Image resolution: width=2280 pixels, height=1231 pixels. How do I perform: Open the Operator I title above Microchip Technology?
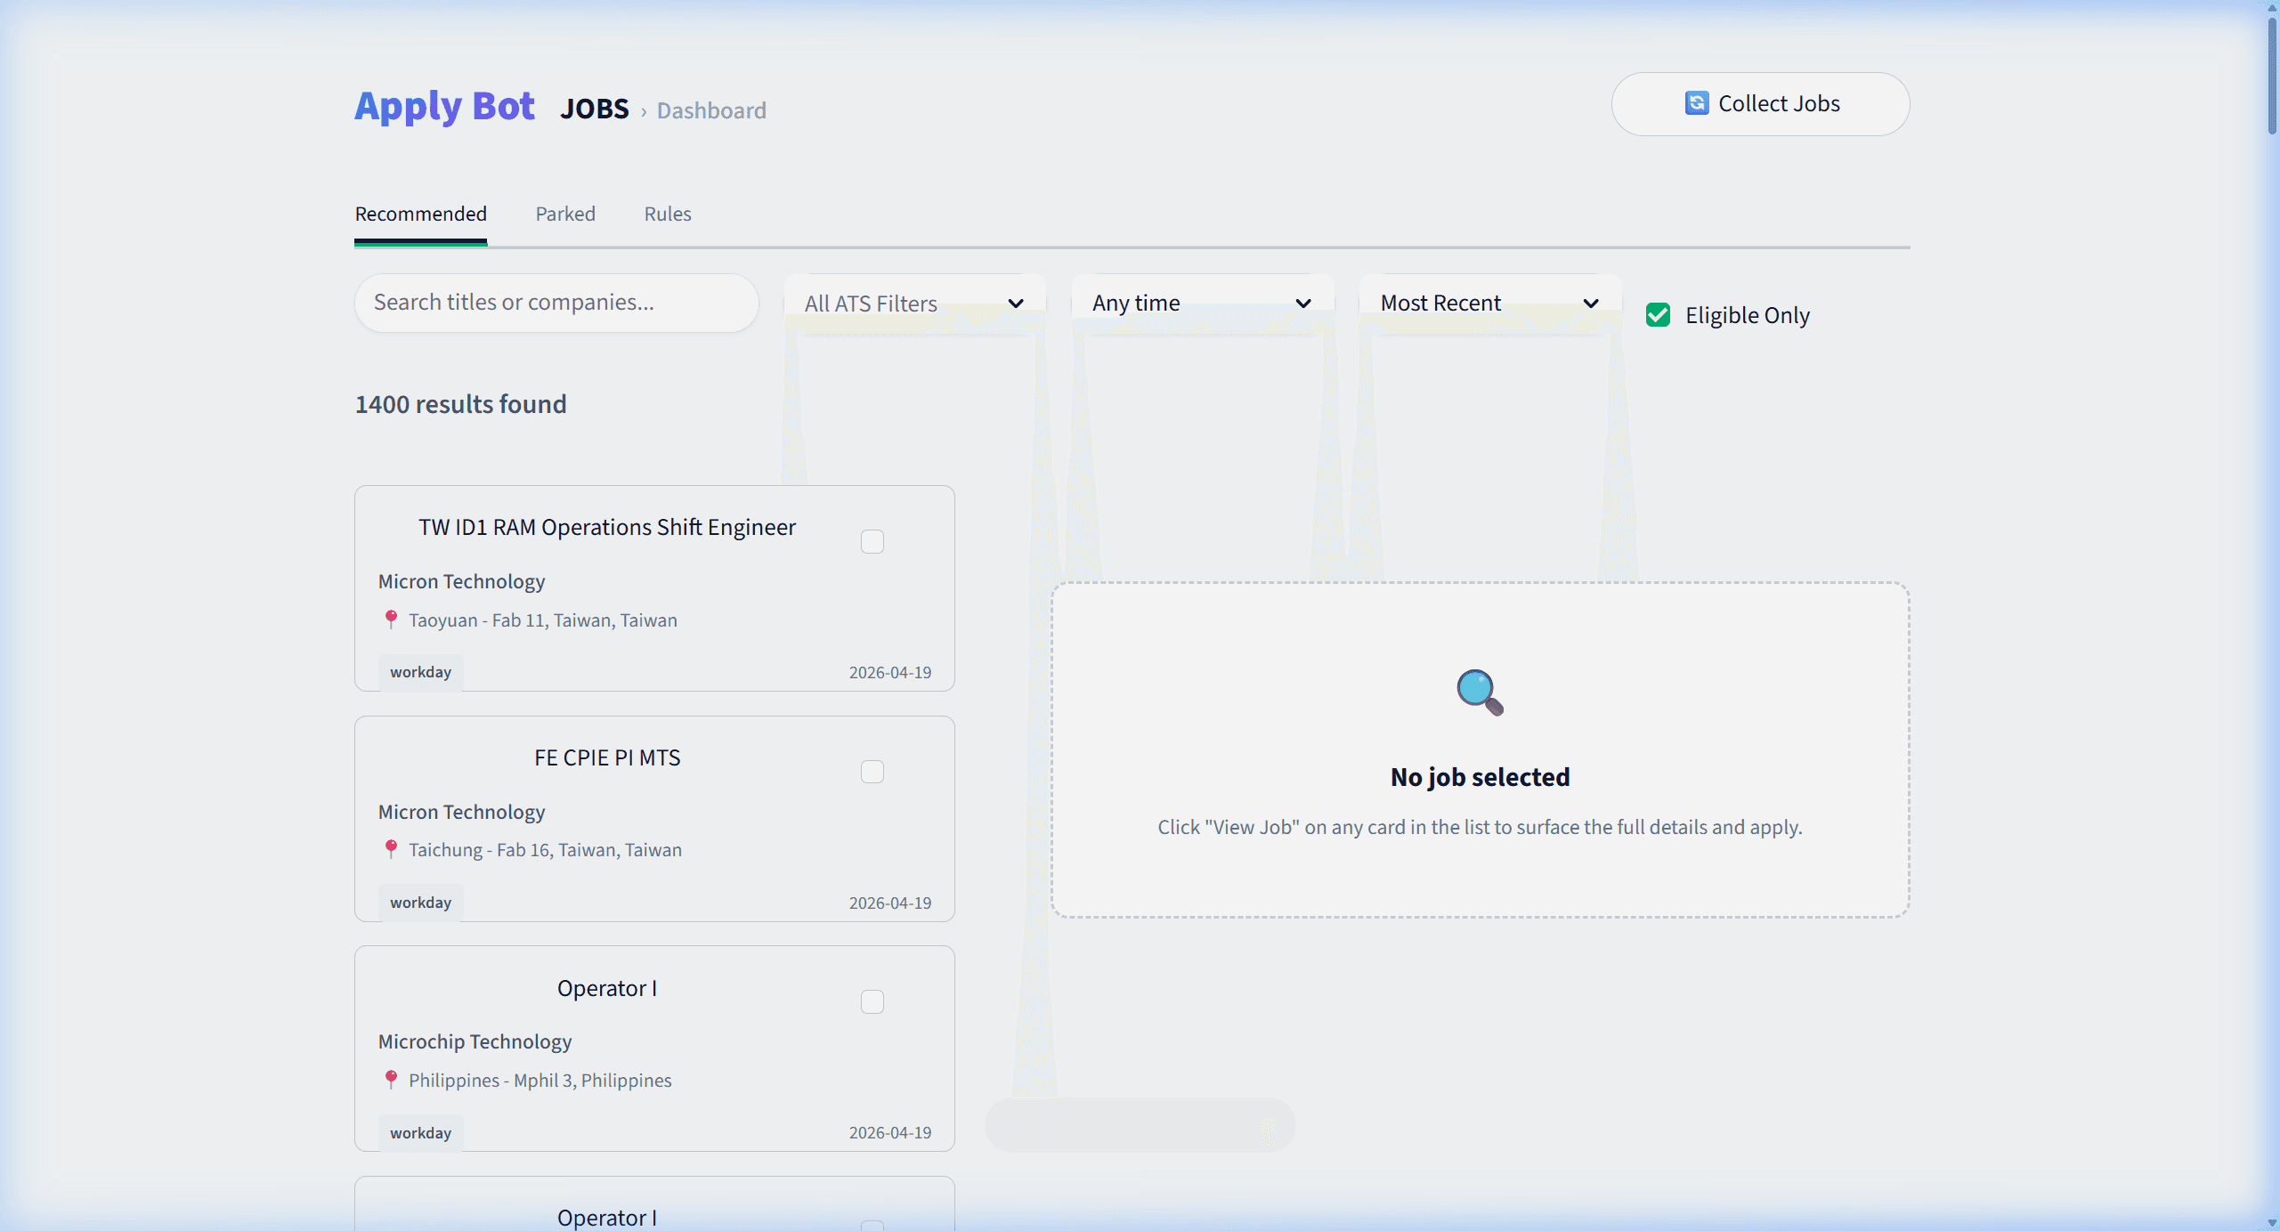(607, 988)
